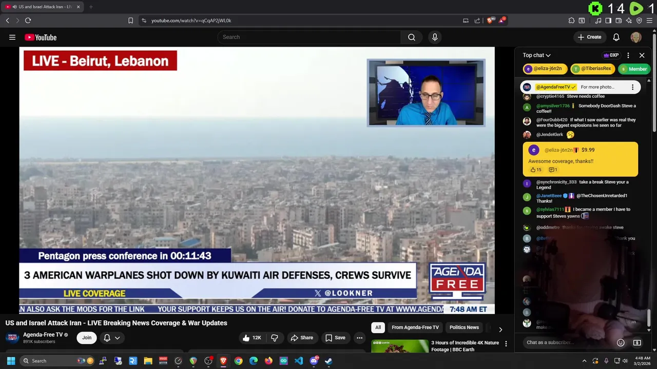657x369 pixels.
Task: Open the notification preference bell dropdown
Action: click(112, 338)
